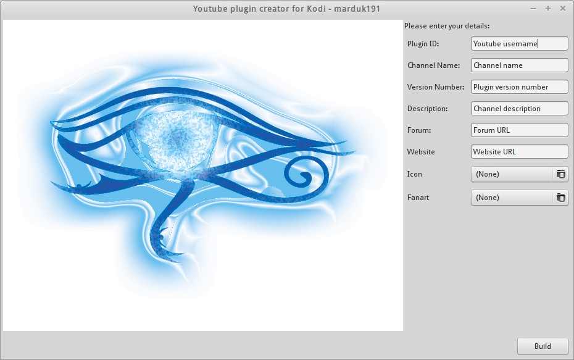The height and width of the screenshot is (360, 574).
Task: Focus the Channel Name text field
Action: coord(520,65)
